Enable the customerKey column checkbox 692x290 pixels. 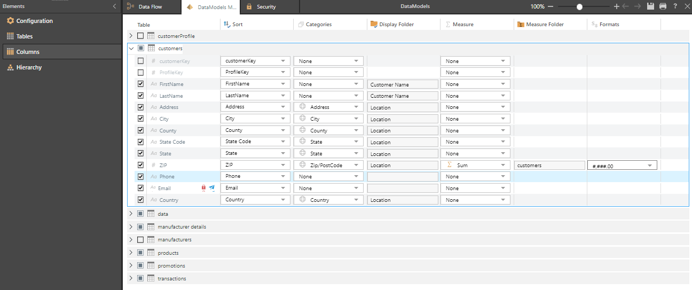click(140, 61)
